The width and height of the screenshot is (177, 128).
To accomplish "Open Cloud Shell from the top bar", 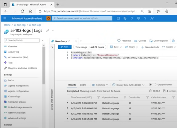I will (118, 18).
